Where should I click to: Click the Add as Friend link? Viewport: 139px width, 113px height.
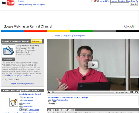tap(27, 106)
